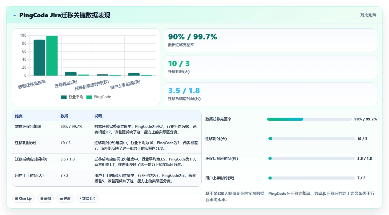Image resolution: width=389 pixels, height=215 pixels.
Task: Select the 用户上手时间(天) table row label
Action: pos(29,176)
